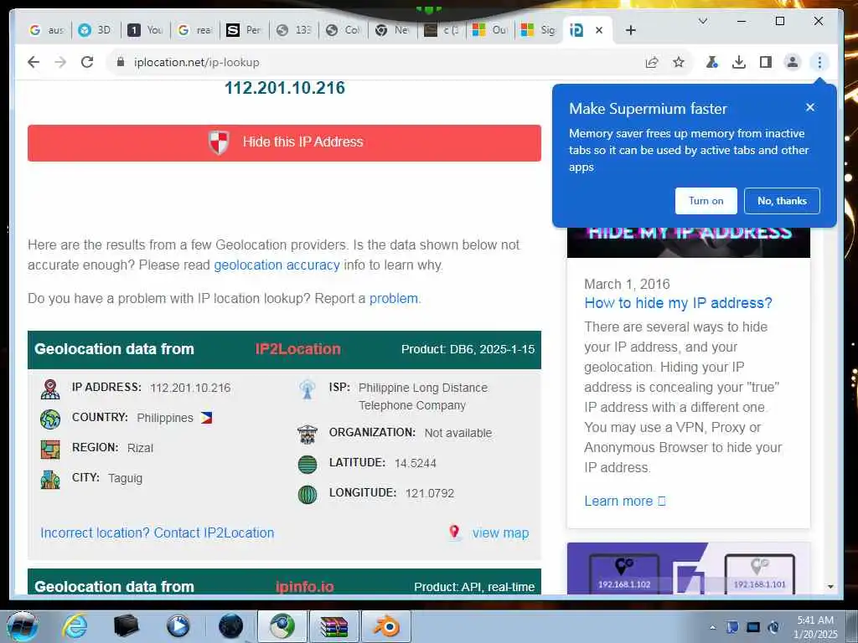
Task: Click the longitude globe icon
Action: click(308, 494)
